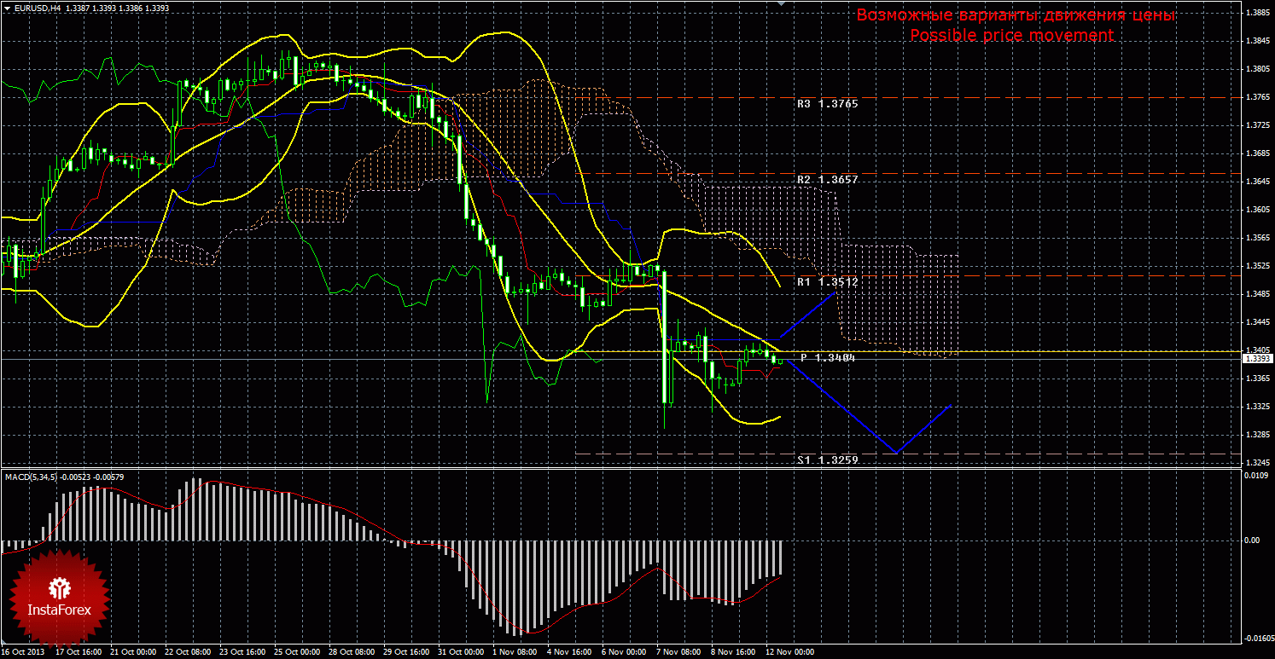Click the 0.00 level on MACD scale

pos(1250,540)
